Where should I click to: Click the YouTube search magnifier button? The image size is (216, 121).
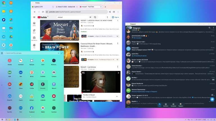[x=95, y=17]
